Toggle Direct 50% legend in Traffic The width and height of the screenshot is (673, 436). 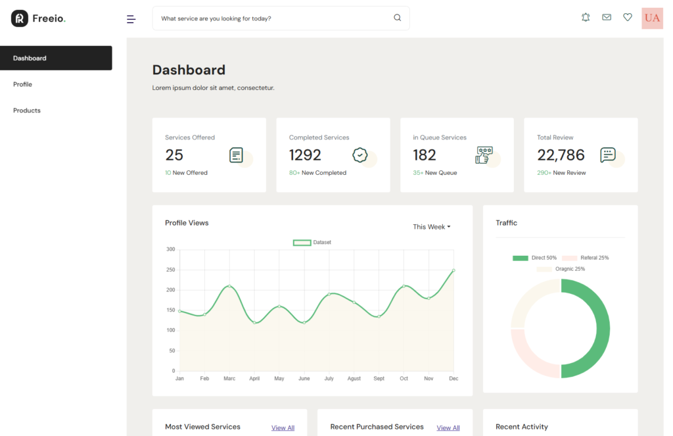[x=534, y=258]
